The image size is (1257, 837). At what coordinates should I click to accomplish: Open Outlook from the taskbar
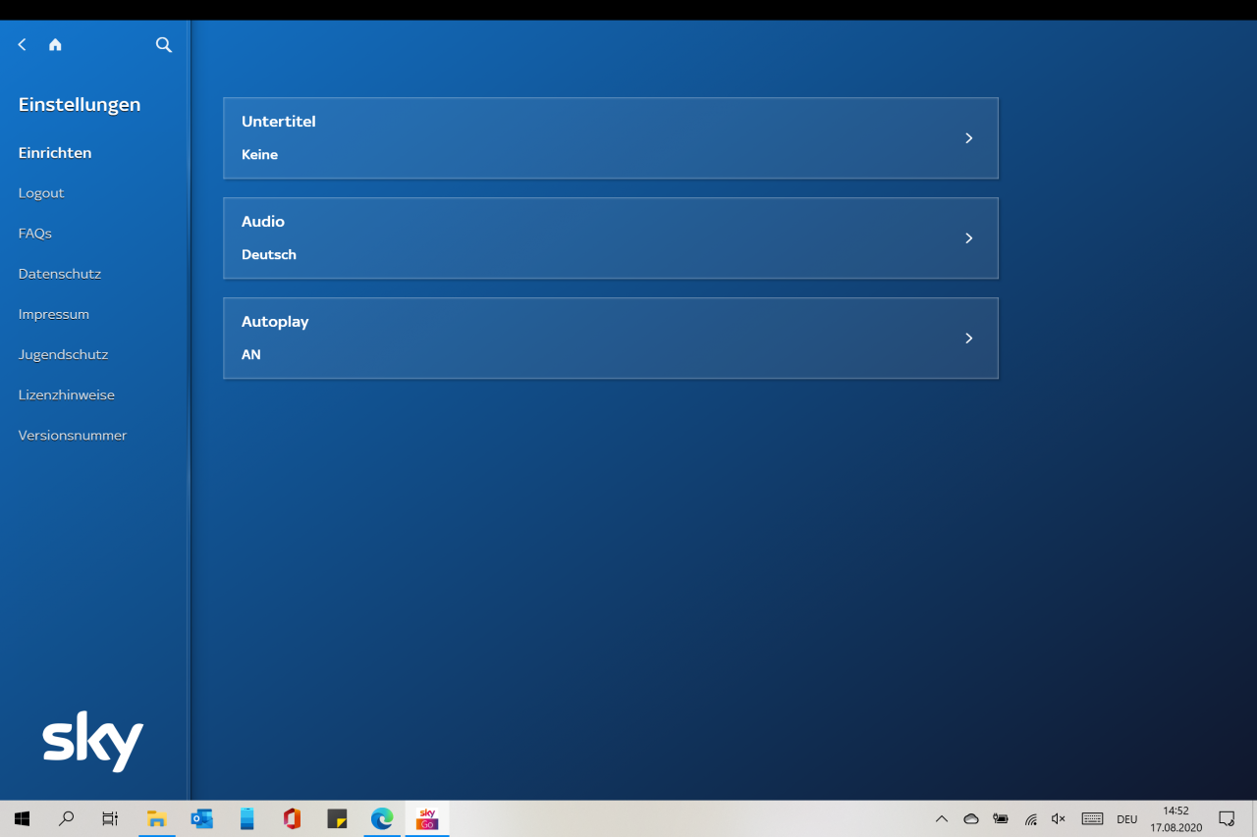pyautogui.click(x=201, y=818)
